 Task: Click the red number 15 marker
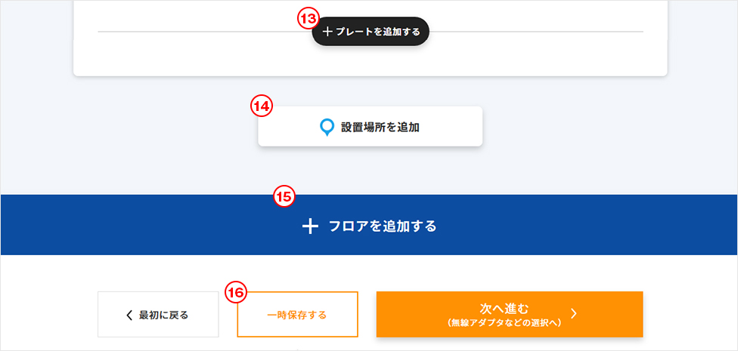coord(284,197)
